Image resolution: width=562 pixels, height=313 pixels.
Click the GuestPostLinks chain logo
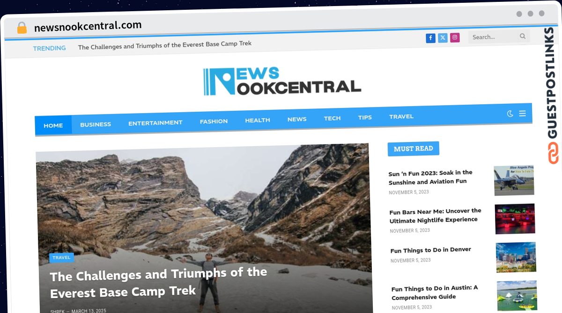click(553, 153)
